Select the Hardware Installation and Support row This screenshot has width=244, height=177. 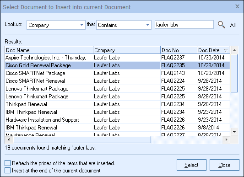pos(117,120)
